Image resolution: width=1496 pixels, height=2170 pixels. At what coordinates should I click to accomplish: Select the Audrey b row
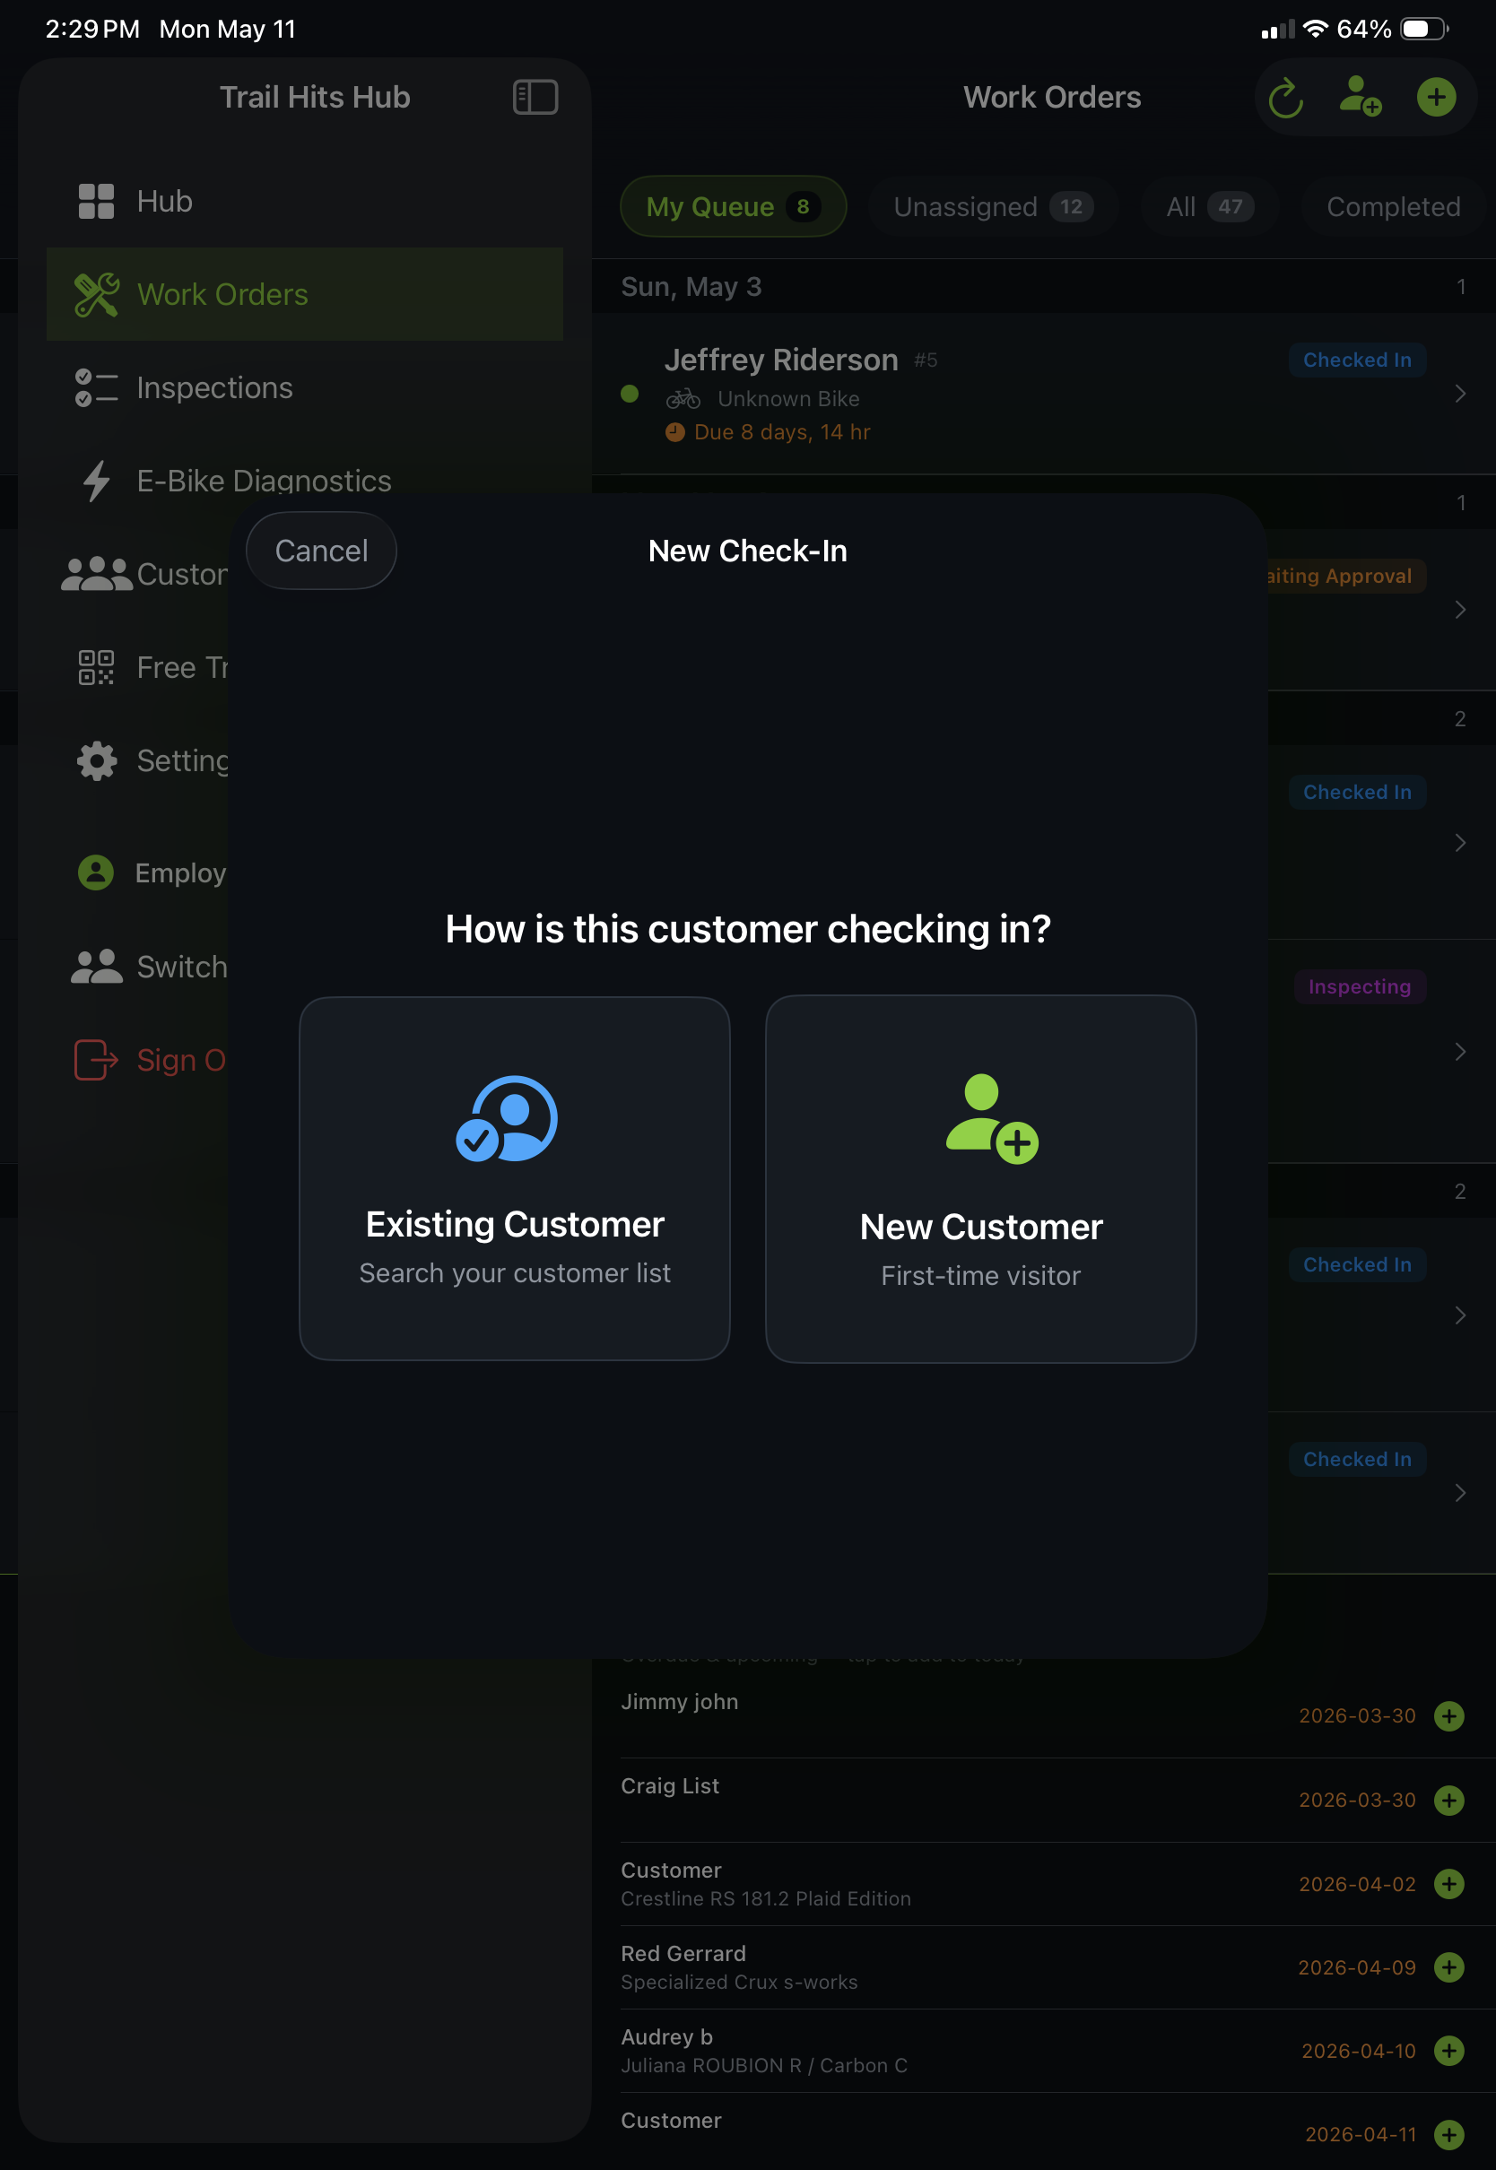[1043, 2051]
